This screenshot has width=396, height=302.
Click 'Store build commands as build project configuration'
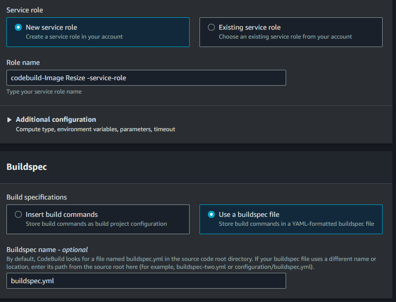pyautogui.click(x=96, y=224)
